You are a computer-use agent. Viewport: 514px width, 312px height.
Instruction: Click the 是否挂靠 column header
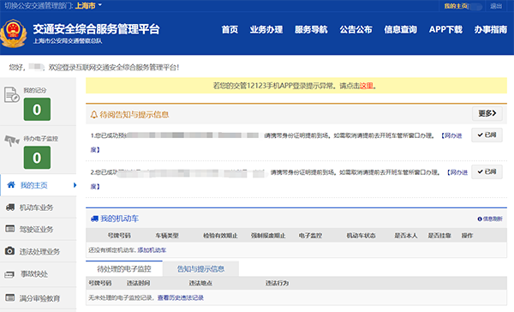pos(439,235)
